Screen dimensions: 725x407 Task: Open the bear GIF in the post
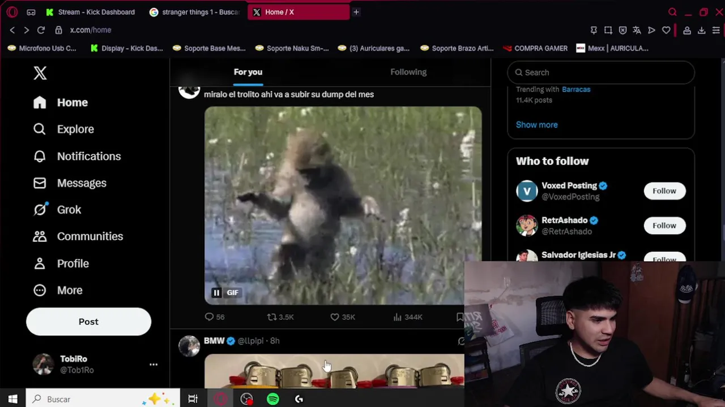(x=343, y=206)
